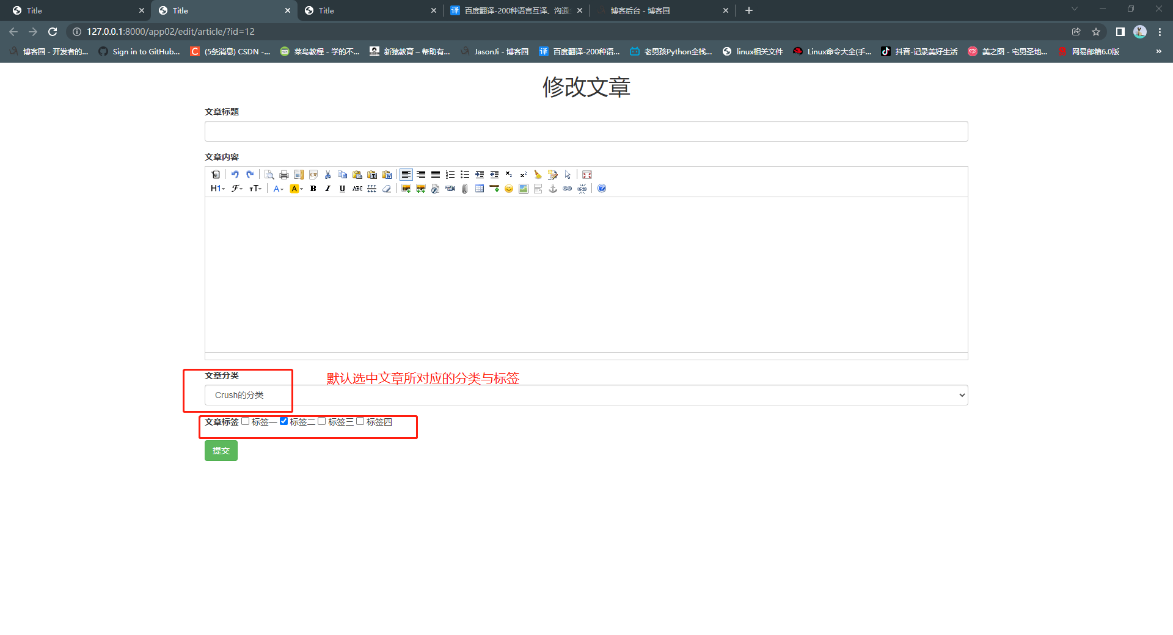
Task: Go back to the previous page
Action: click(13, 32)
